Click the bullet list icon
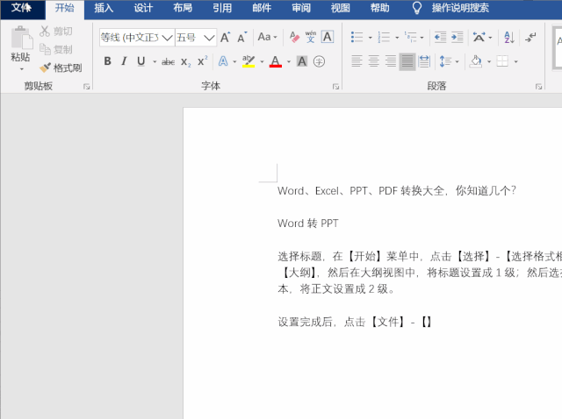Screen dimensions: 562x419 [x=357, y=37]
